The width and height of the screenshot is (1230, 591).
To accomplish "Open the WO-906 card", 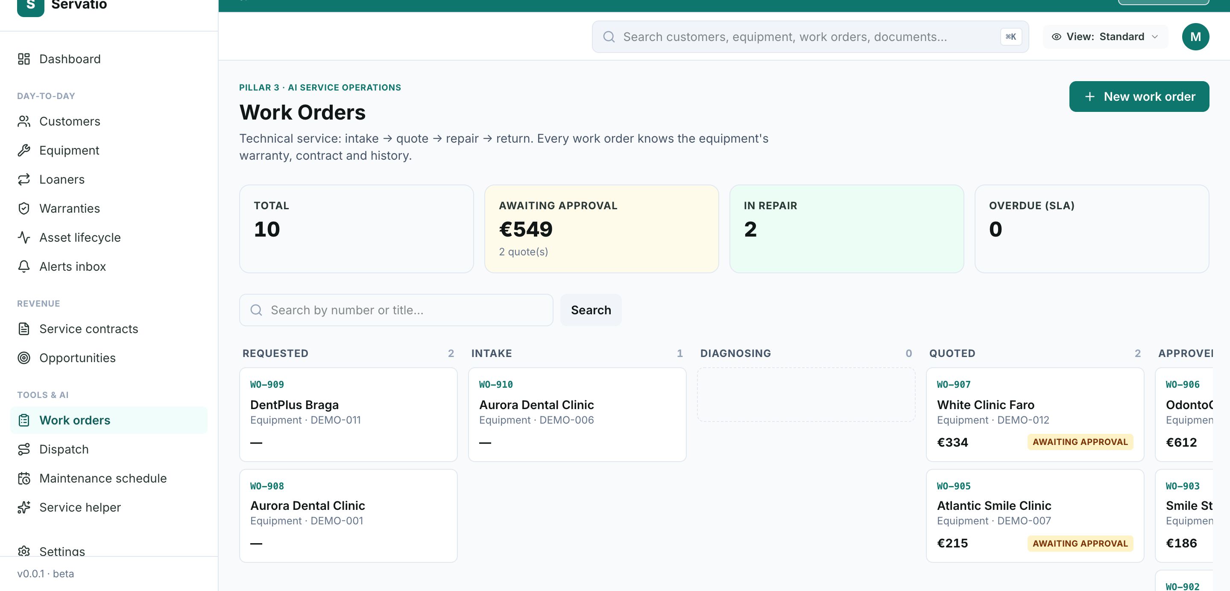I will click(1184, 414).
